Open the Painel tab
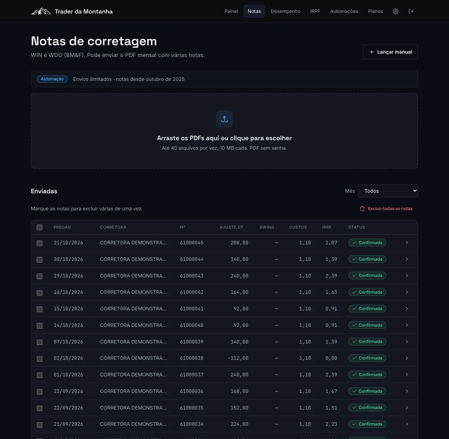This screenshot has width=449, height=439. click(231, 11)
